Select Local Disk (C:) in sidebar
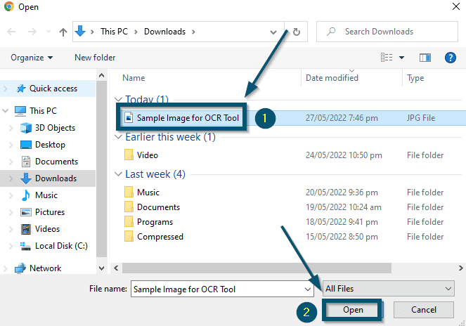This screenshot has width=466, height=326. pos(60,246)
